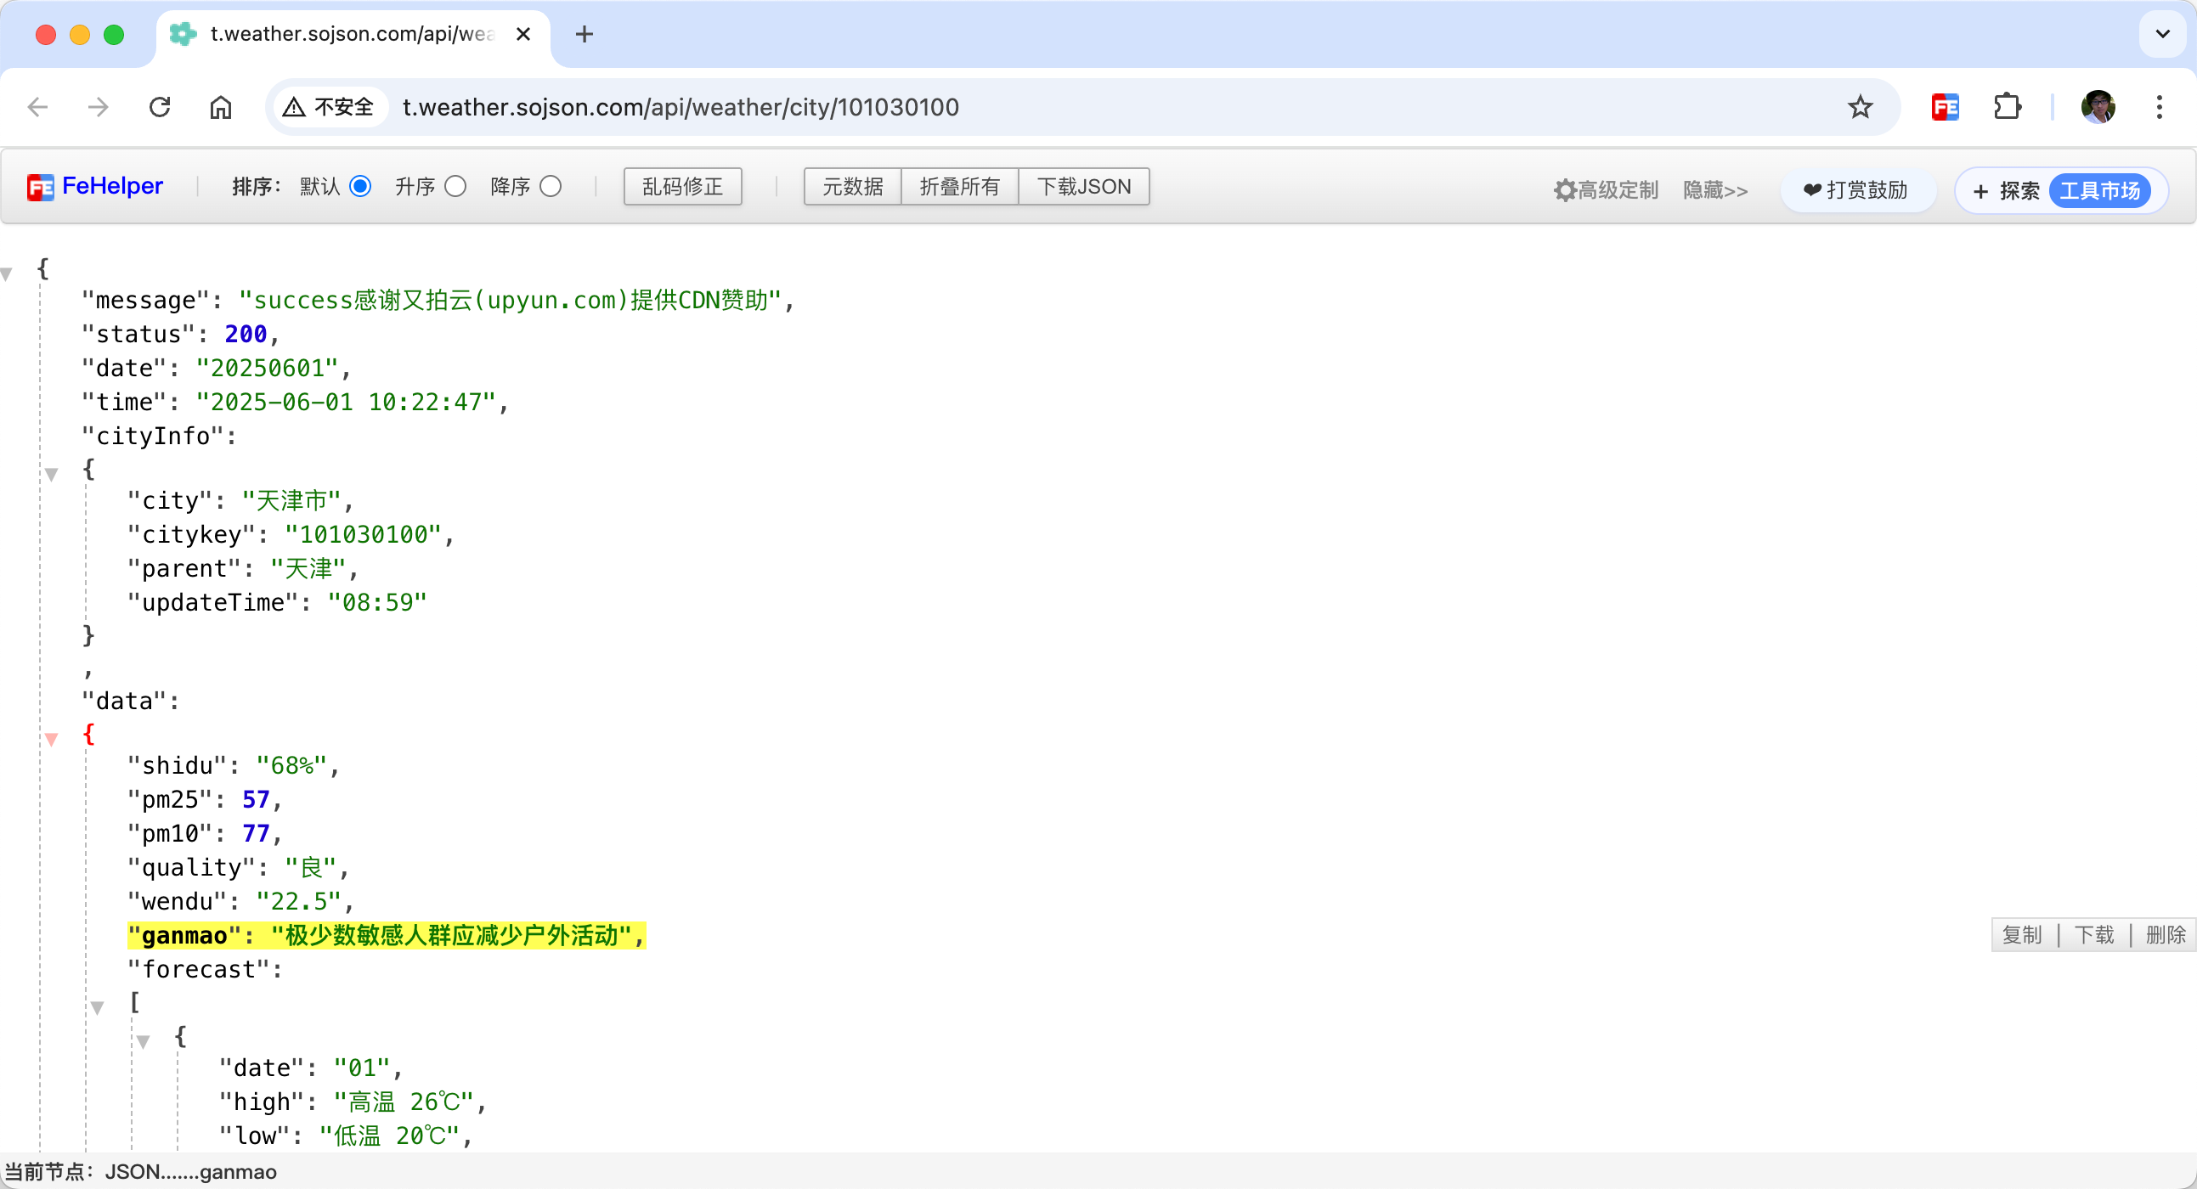This screenshot has width=2197, height=1189.
Task: Reload the page
Action: point(160,107)
